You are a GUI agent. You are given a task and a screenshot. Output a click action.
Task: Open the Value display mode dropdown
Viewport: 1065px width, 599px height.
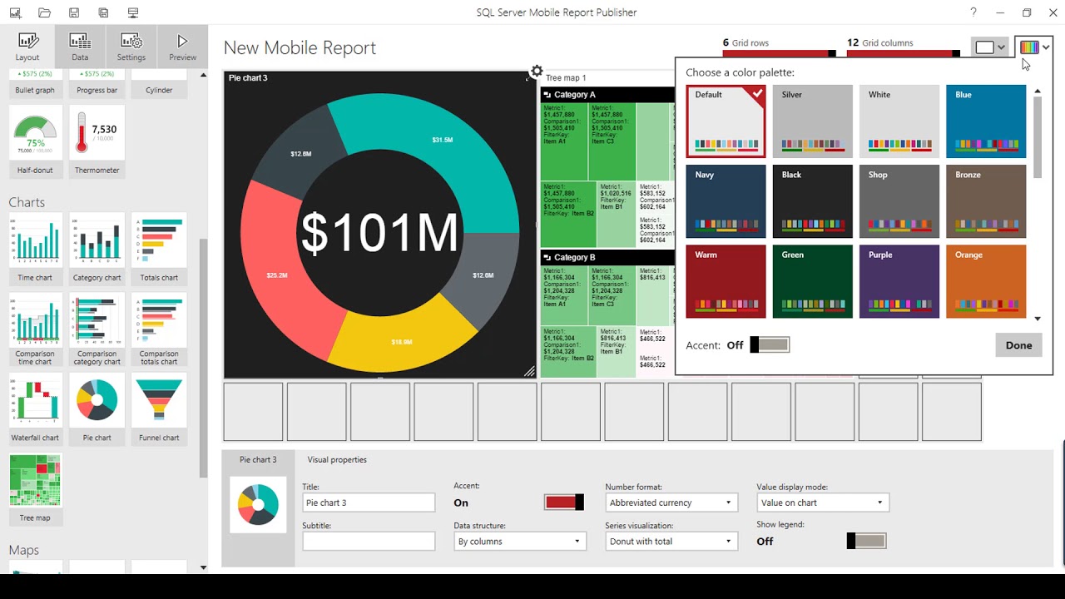point(823,502)
